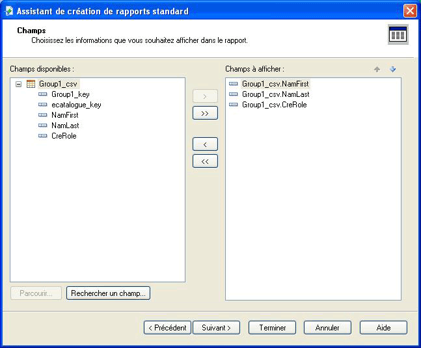The width and height of the screenshot is (421, 348).
Task: Select Group1_csv.NamLast in fields to display
Action: click(x=275, y=94)
